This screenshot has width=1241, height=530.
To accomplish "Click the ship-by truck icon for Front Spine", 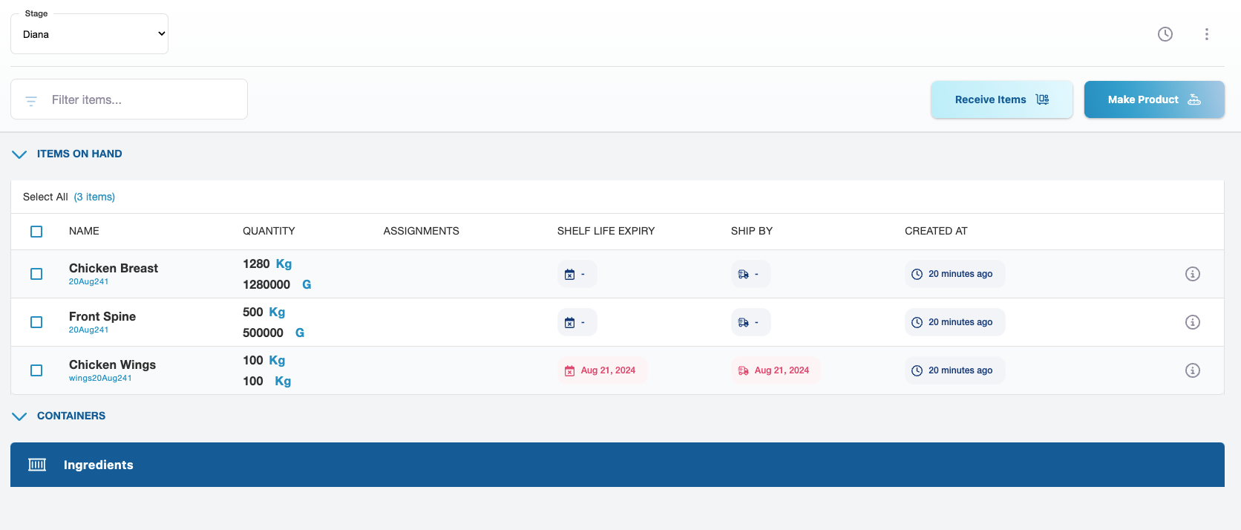I will tap(744, 323).
